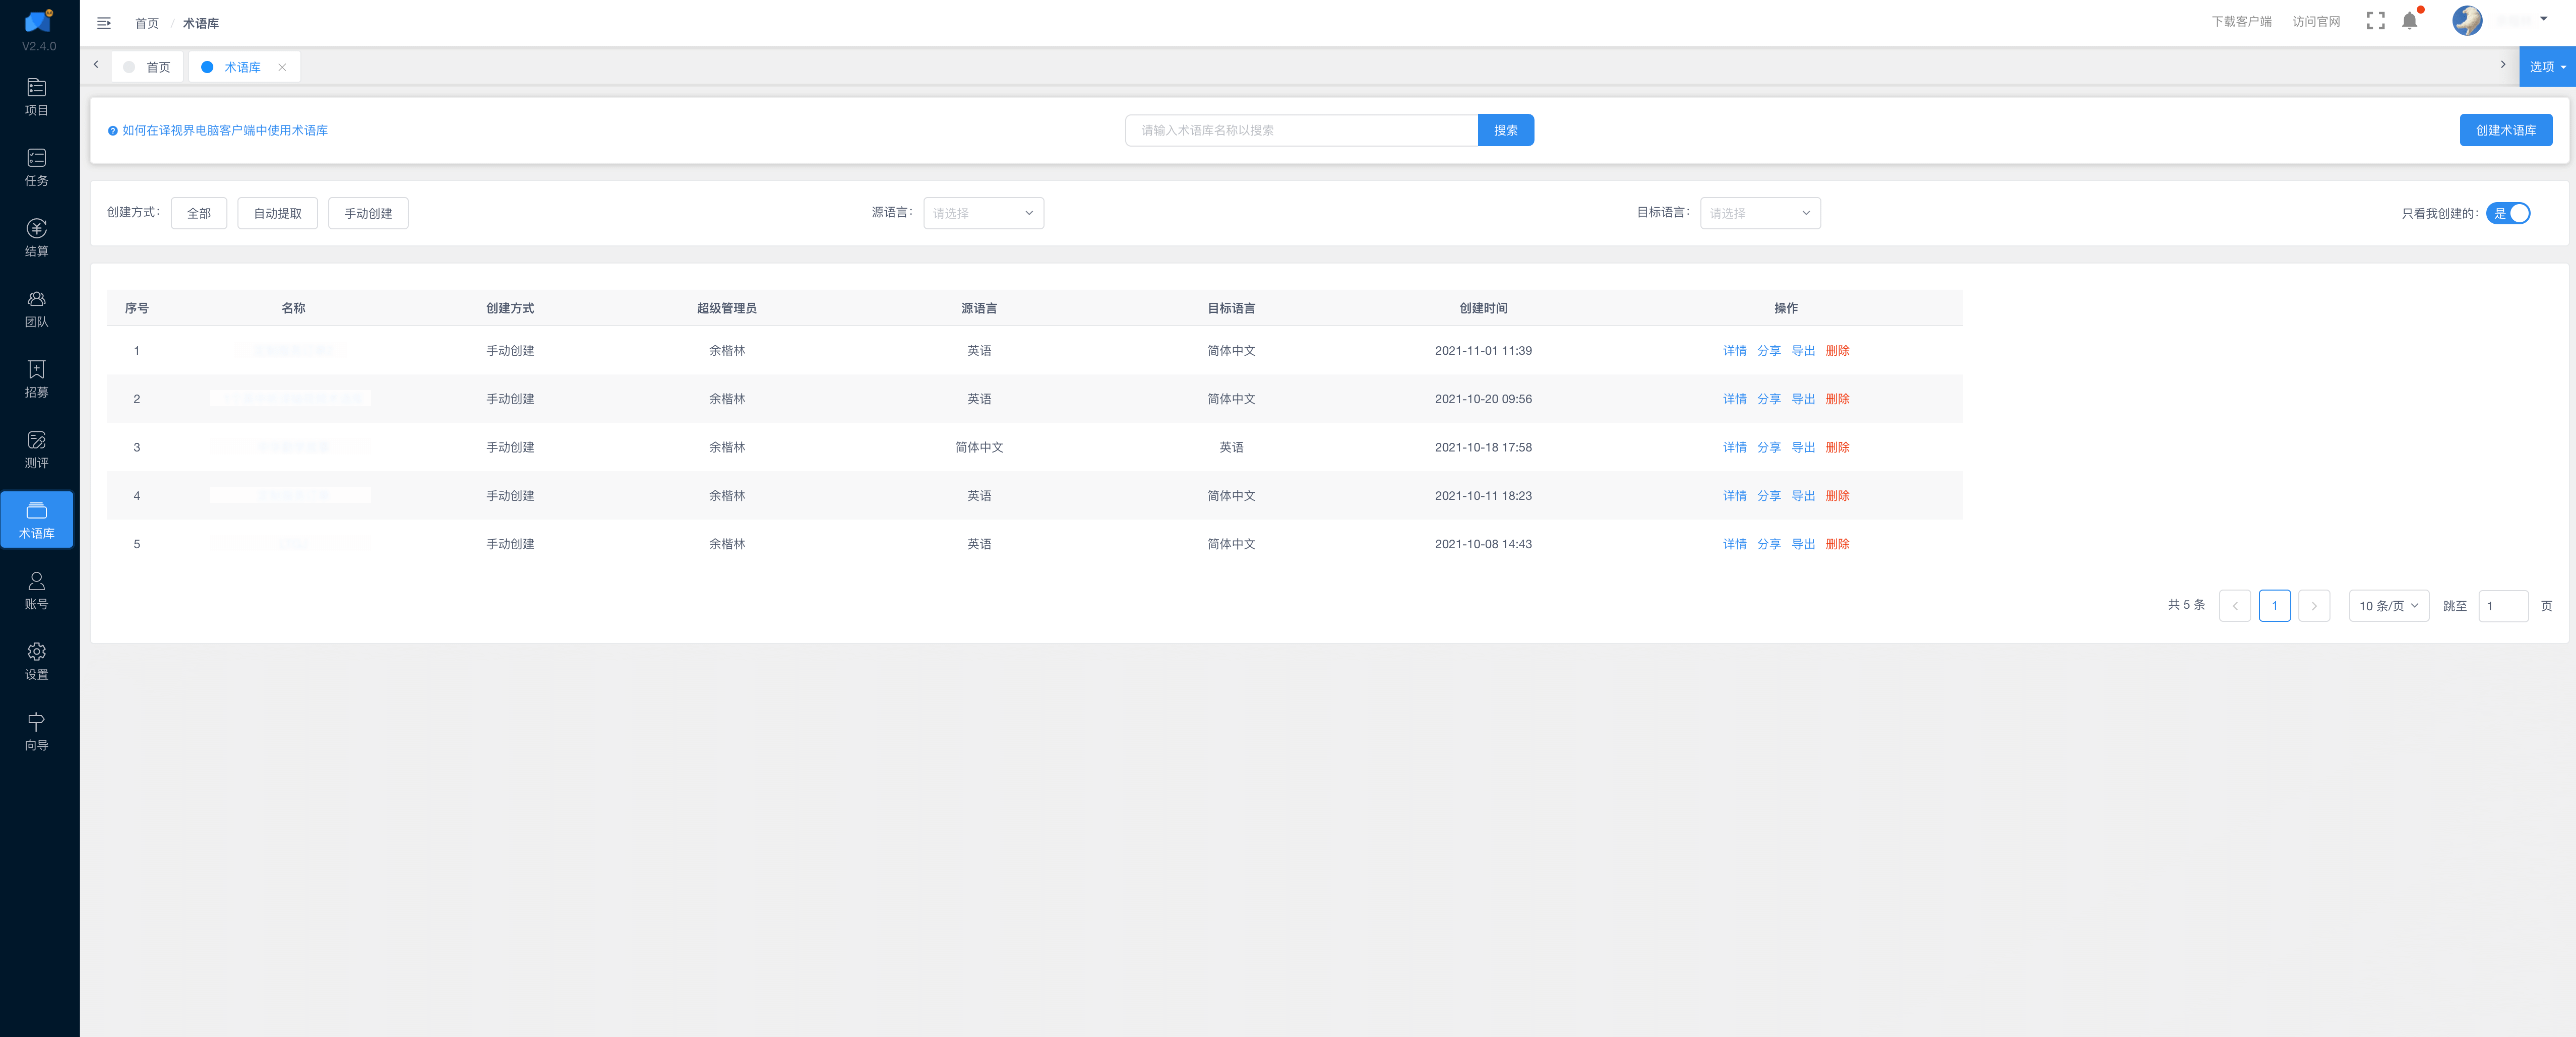
Task: Open 如何在译视界电脑客户端中使用术语库 help link
Action: (225, 130)
